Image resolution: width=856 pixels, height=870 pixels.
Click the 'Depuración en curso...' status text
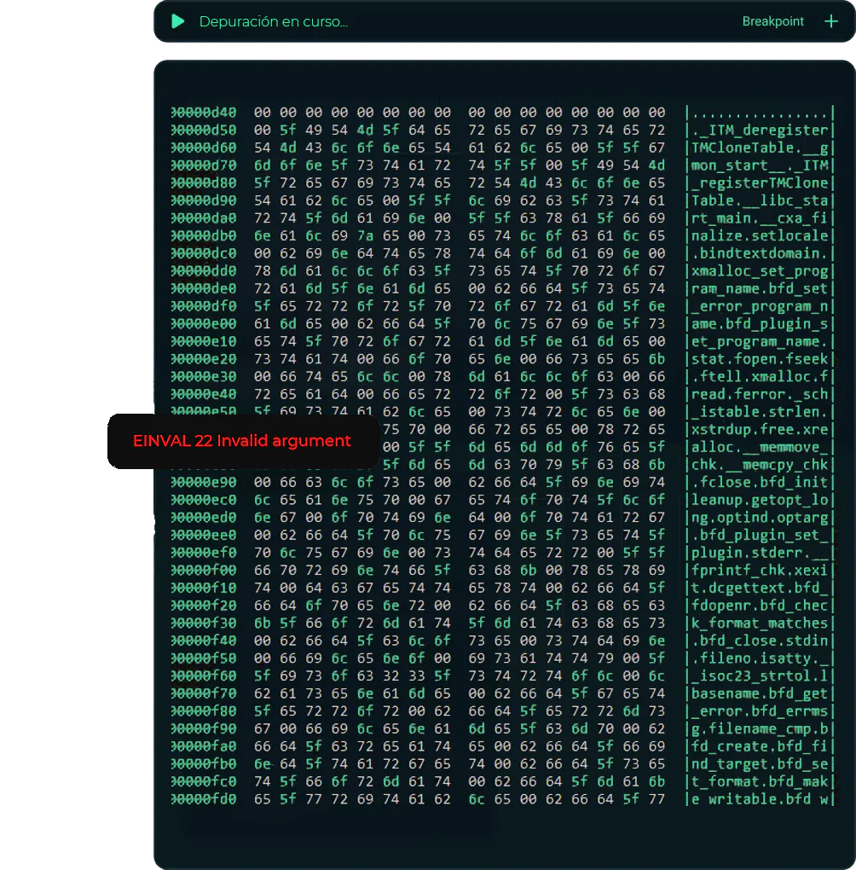tap(273, 21)
